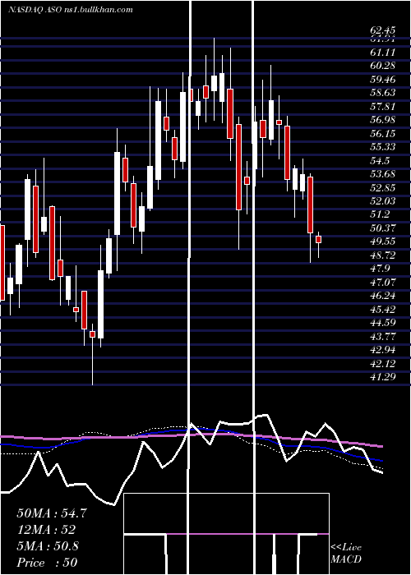Click the 56.98 price axis label

click(x=383, y=120)
